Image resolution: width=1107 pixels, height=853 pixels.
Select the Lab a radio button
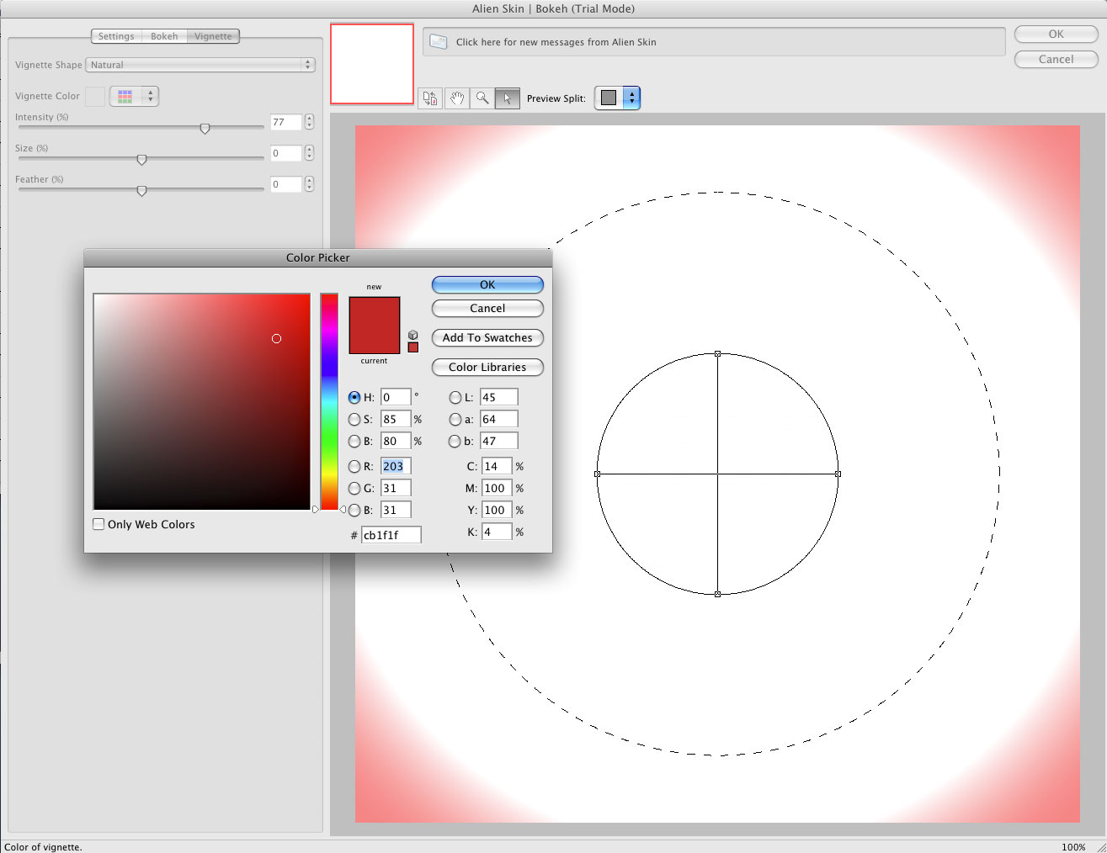(x=455, y=419)
